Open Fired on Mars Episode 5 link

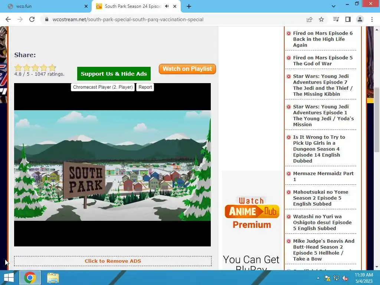point(323,60)
